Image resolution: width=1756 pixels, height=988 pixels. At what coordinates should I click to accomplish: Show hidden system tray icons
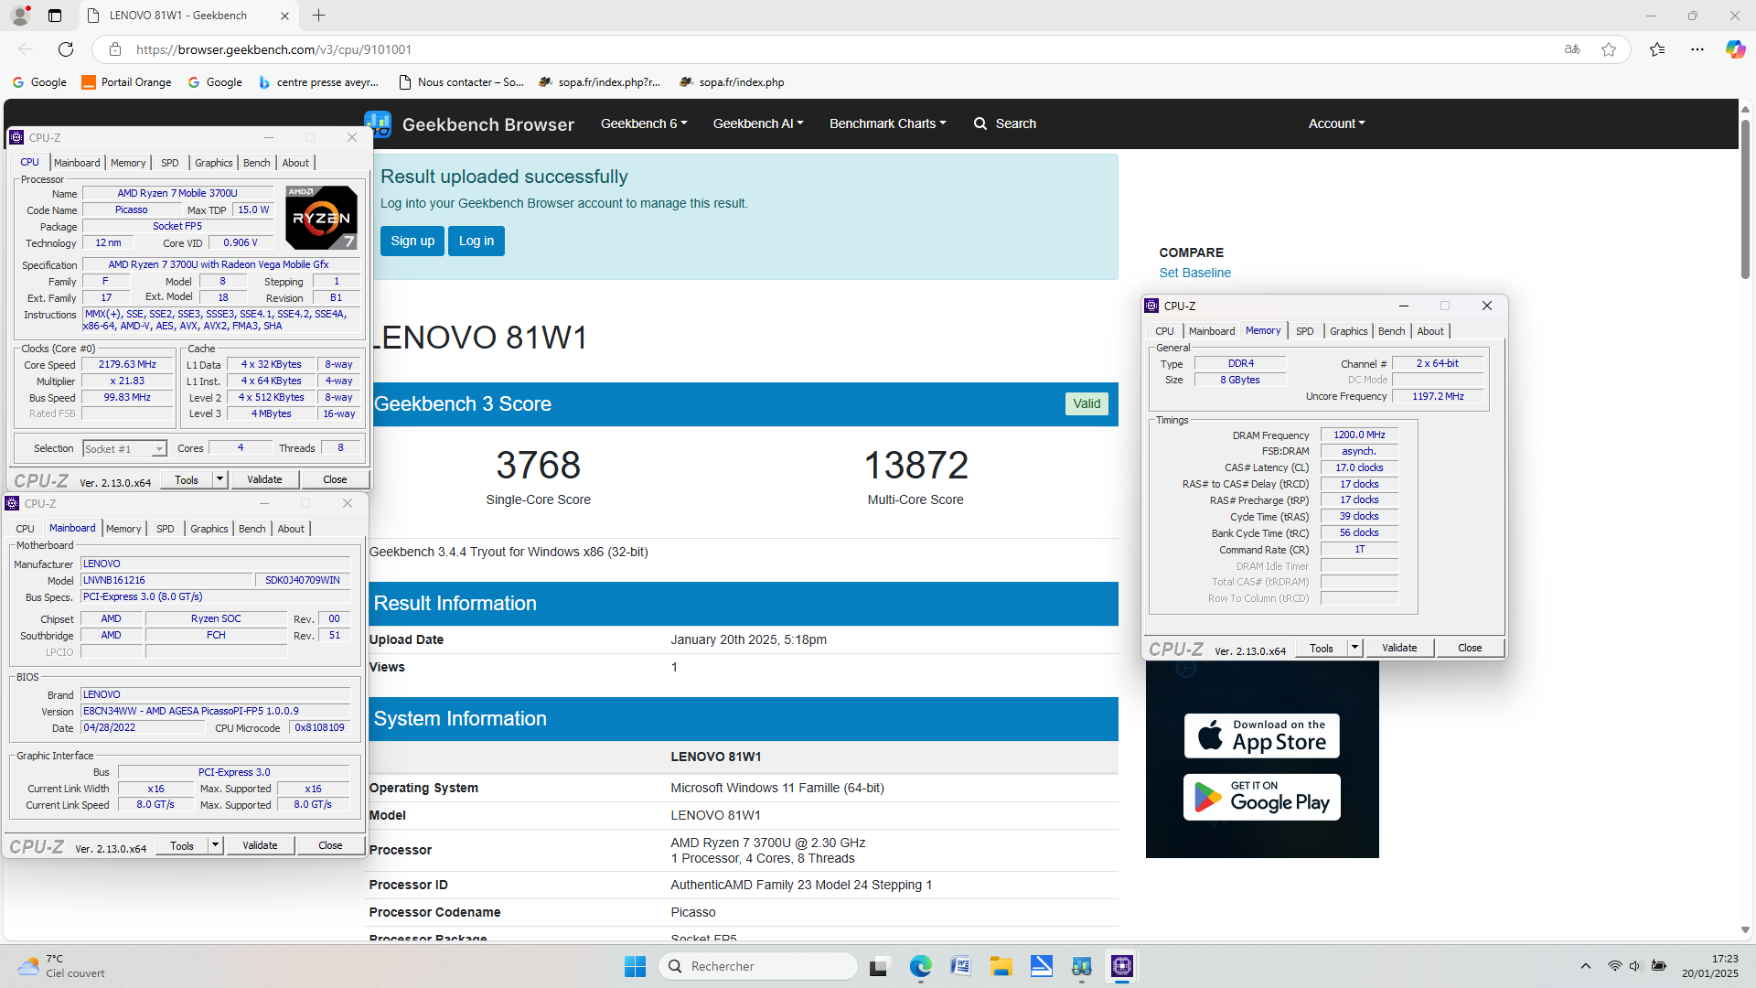[1586, 966]
